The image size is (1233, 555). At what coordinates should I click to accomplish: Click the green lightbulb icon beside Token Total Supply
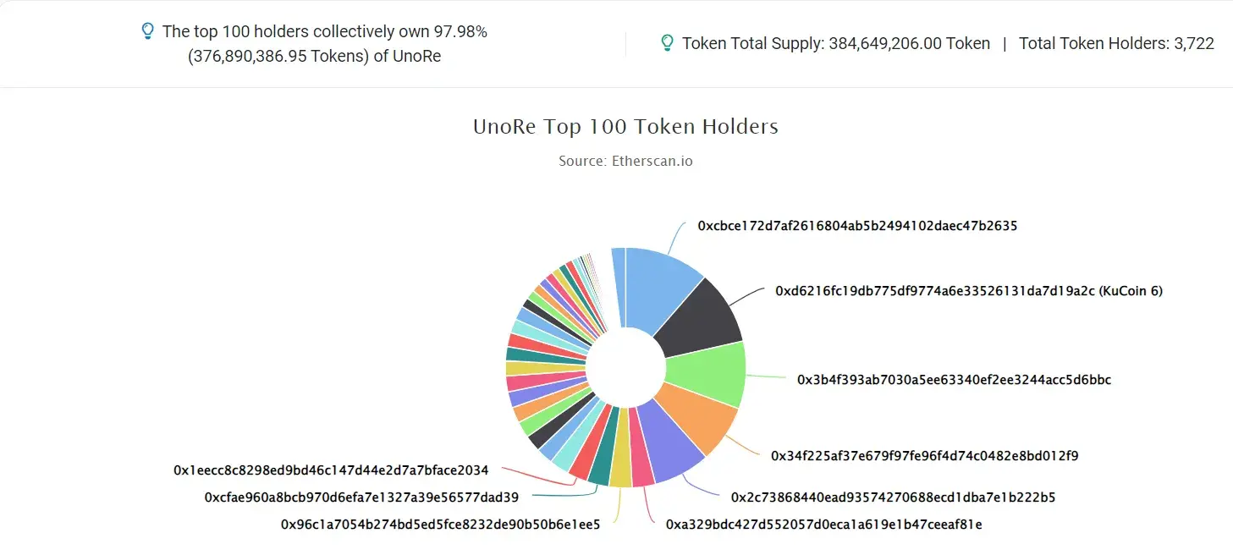pyautogui.click(x=667, y=43)
